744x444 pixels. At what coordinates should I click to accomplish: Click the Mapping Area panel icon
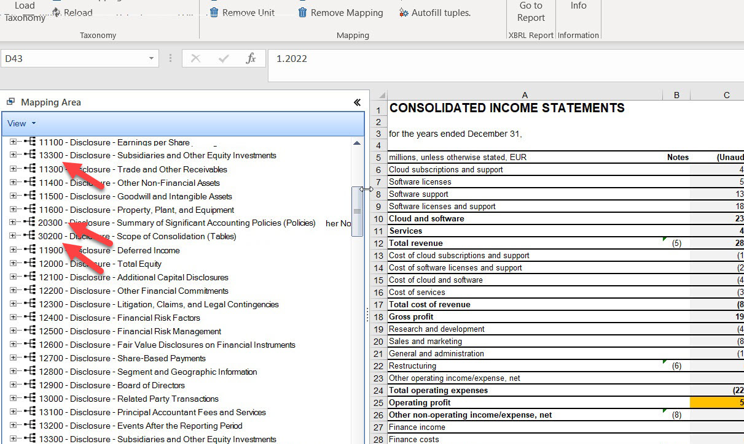[11, 102]
